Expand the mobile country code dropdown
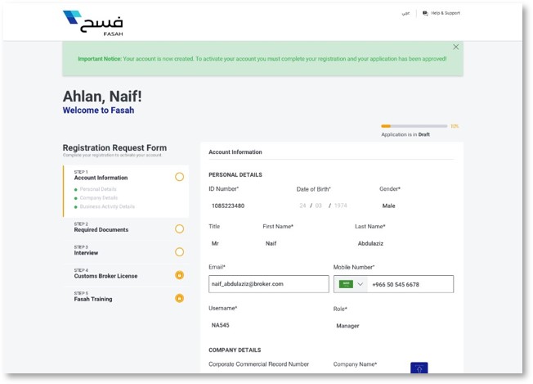The height and width of the screenshot is (384, 533). tap(361, 284)
